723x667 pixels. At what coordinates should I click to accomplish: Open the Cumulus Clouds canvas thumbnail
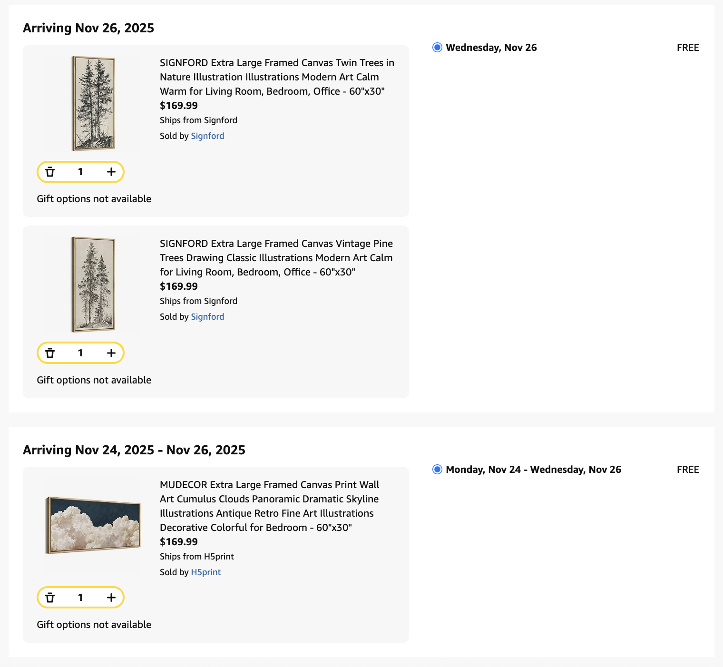coord(93,525)
